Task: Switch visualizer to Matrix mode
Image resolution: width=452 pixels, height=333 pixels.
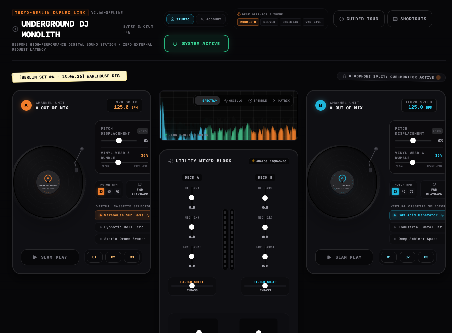Action: click(x=281, y=101)
